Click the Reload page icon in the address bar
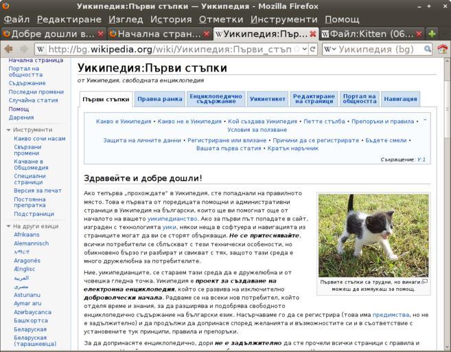 313,49
